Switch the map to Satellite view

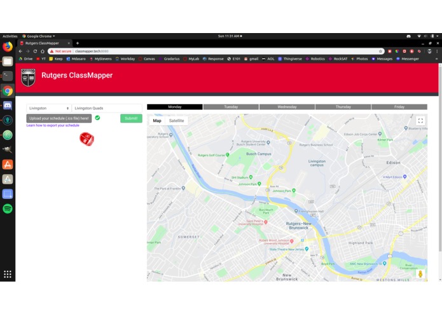(x=176, y=121)
